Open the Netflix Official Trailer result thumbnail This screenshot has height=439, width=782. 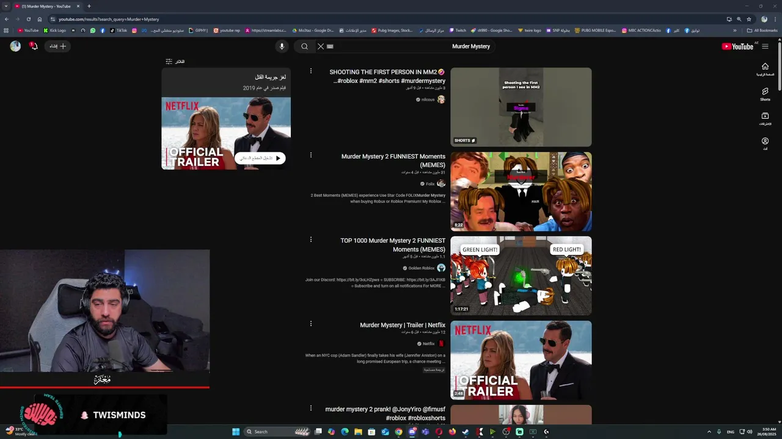click(x=521, y=360)
